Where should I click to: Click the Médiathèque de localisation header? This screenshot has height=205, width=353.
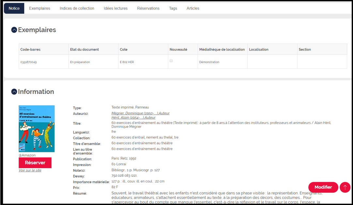click(223, 49)
